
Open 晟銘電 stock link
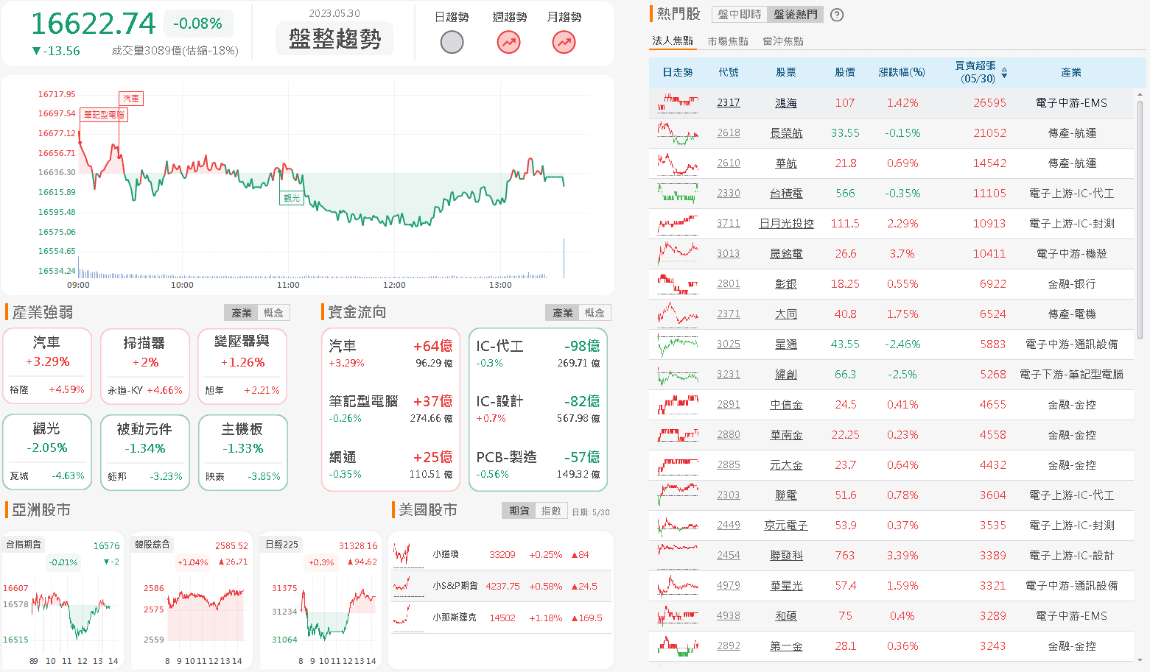(x=786, y=253)
